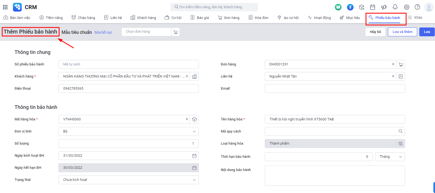The image size is (435, 193).
Task: Clear the Đơn hàng DH0001291 value
Action: pos(393,64)
